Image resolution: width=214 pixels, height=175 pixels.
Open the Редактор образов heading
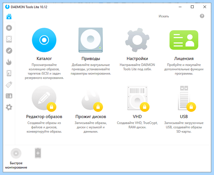pyautogui.click(x=44, y=117)
